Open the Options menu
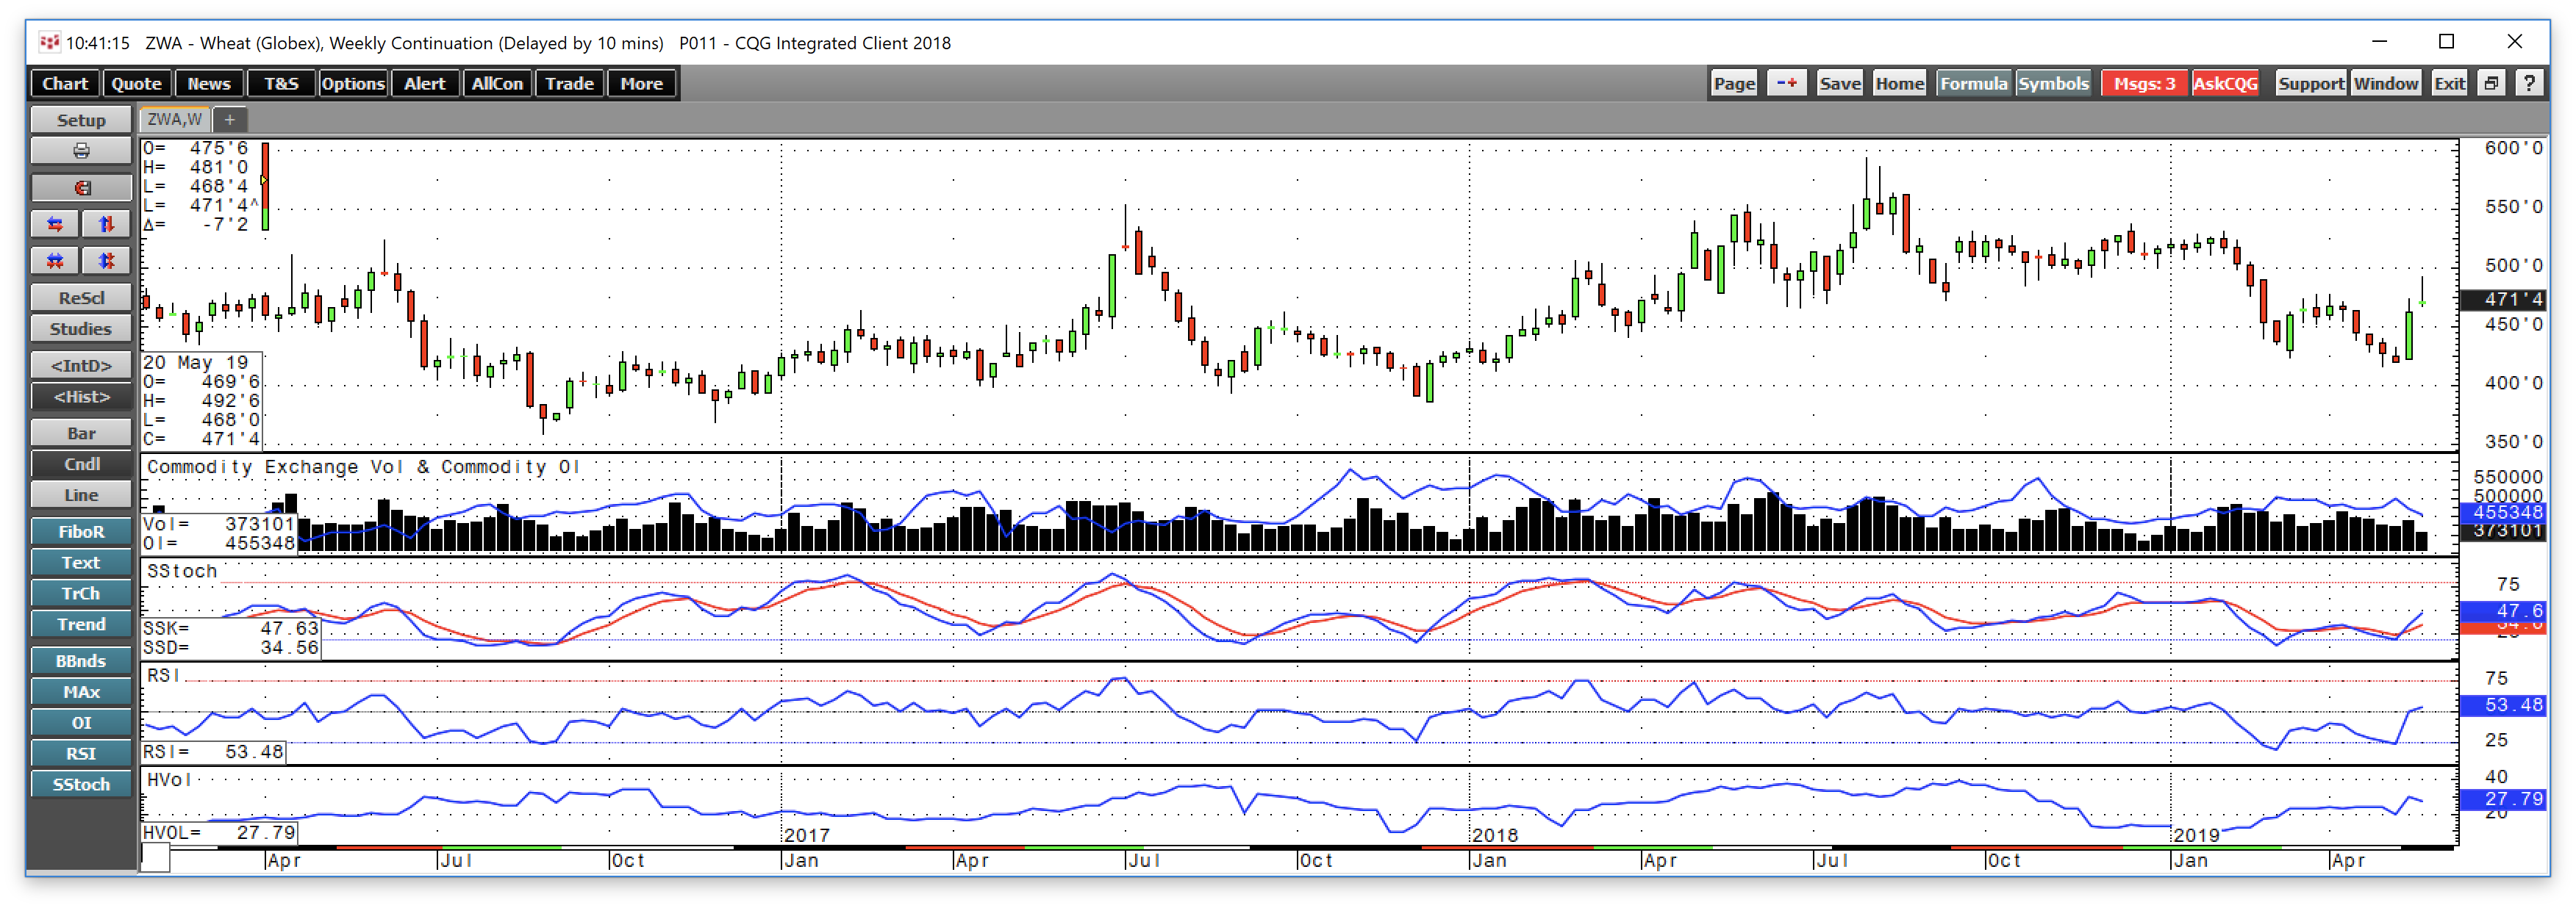2576x908 pixels. 353,84
